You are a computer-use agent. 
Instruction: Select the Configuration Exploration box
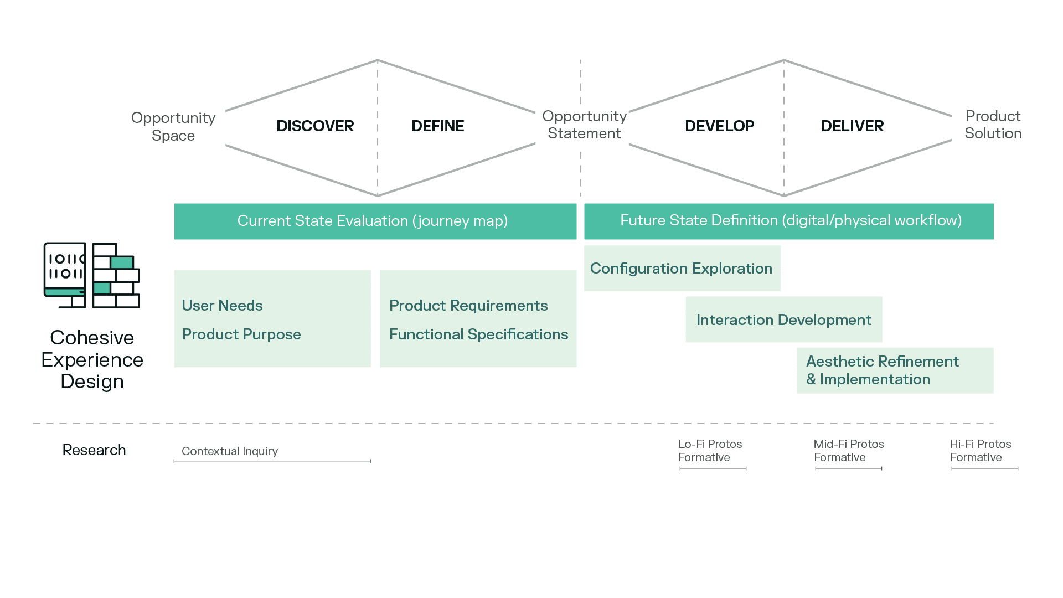682,269
